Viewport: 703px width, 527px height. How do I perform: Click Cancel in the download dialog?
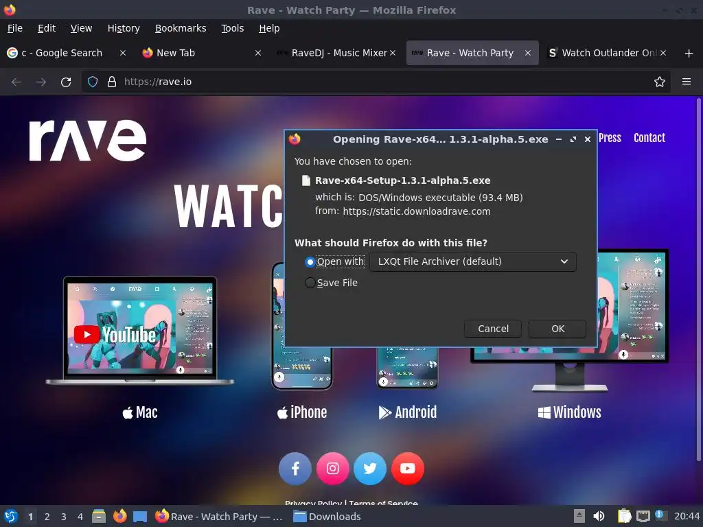[x=493, y=329]
